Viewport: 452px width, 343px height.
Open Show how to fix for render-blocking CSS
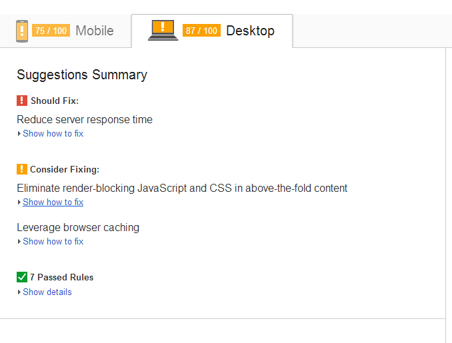(53, 202)
